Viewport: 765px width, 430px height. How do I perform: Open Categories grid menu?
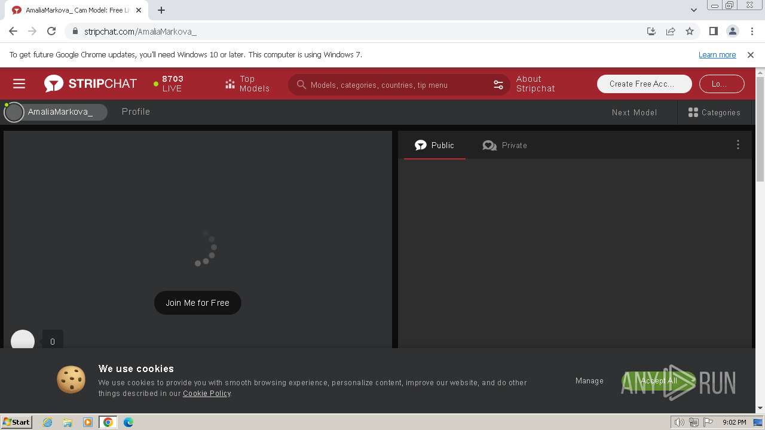click(714, 112)
